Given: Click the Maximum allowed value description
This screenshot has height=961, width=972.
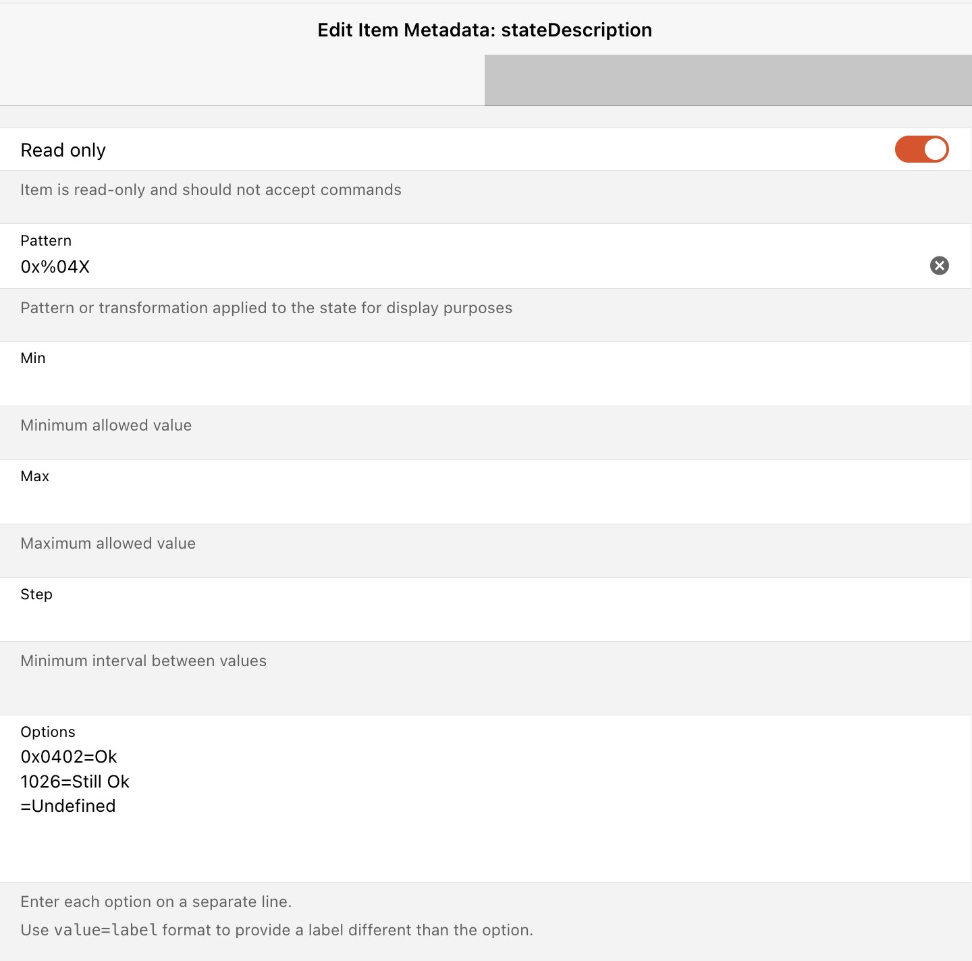Looking at the screenshot, I should point(108,543).
